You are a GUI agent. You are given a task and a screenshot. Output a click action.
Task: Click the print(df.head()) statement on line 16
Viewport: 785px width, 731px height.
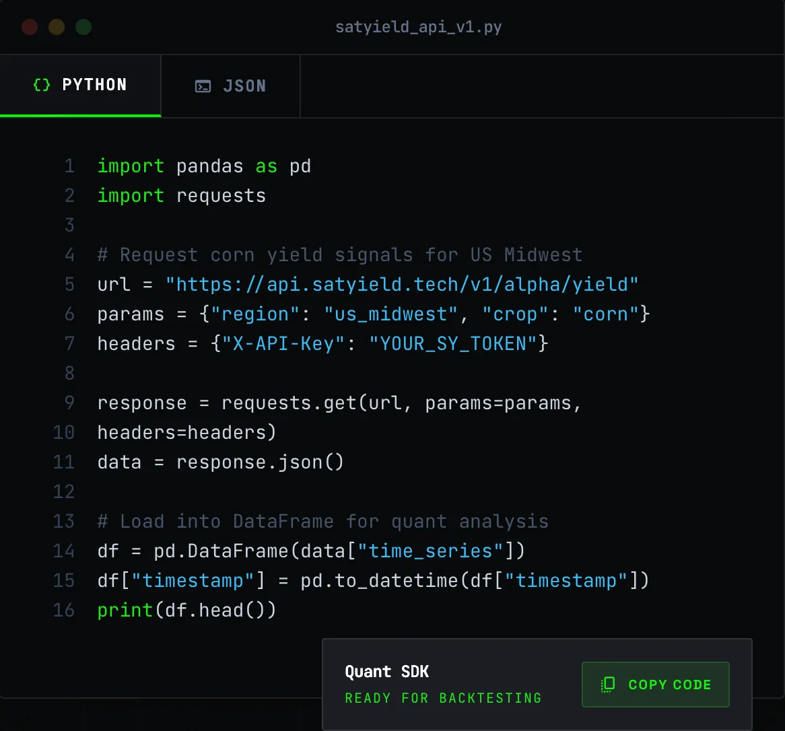186,610
